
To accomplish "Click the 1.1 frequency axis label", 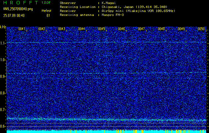I will pos(3,43).
